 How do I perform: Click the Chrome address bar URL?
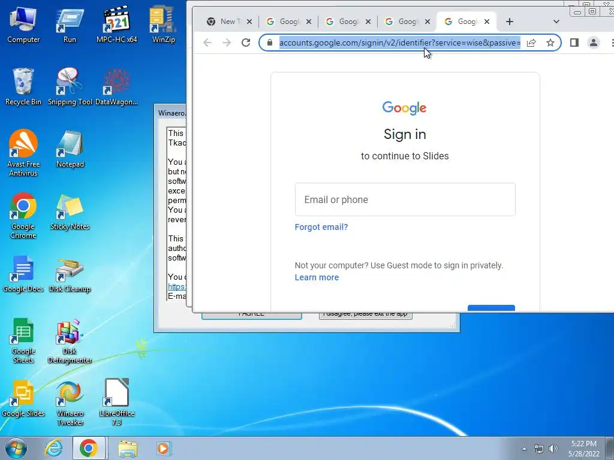(x=400, y=43)
